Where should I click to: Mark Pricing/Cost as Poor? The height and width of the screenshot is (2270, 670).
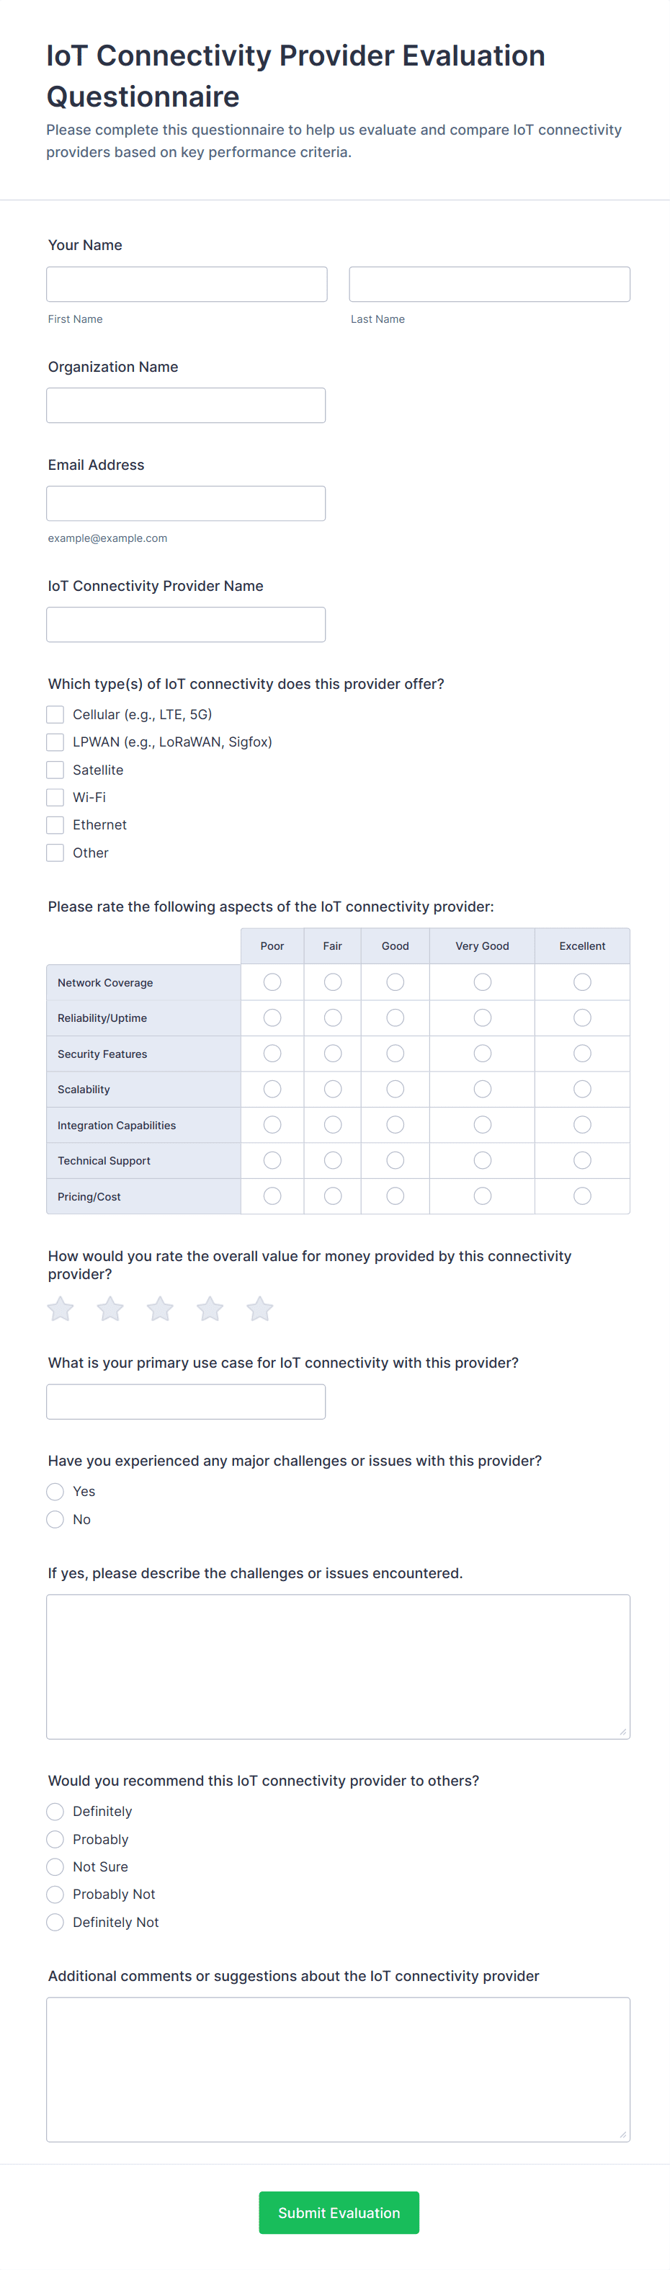point(273,1196)
